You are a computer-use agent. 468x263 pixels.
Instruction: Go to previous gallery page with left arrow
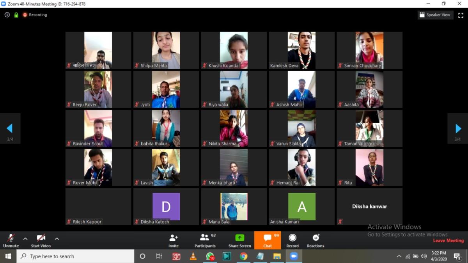[10, 128]
